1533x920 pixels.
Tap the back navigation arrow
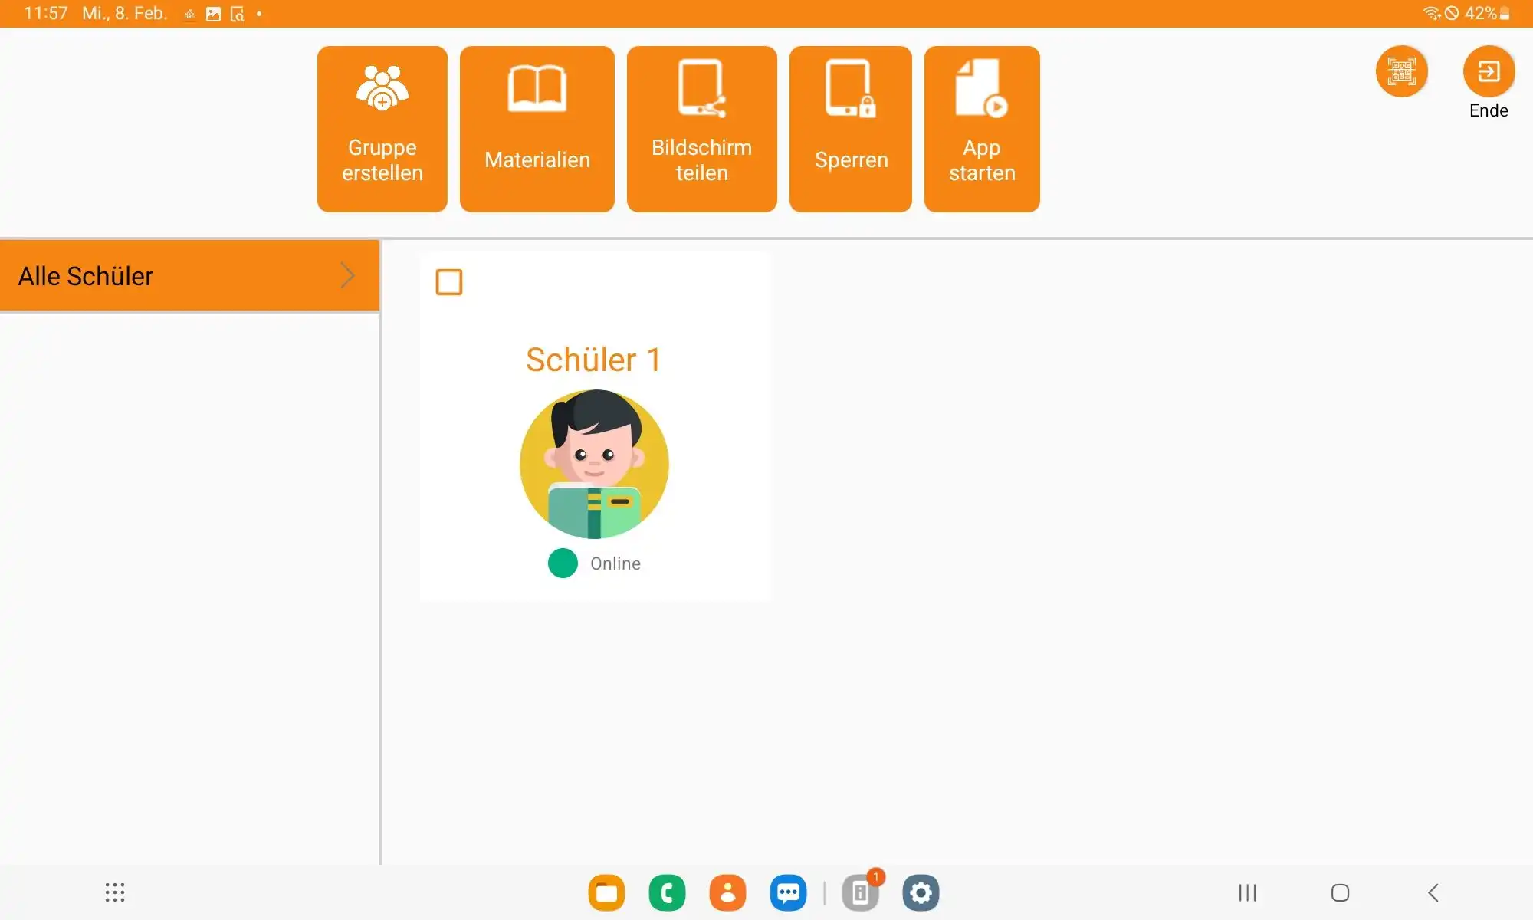pyautogui.click(x=1433, y=892)
